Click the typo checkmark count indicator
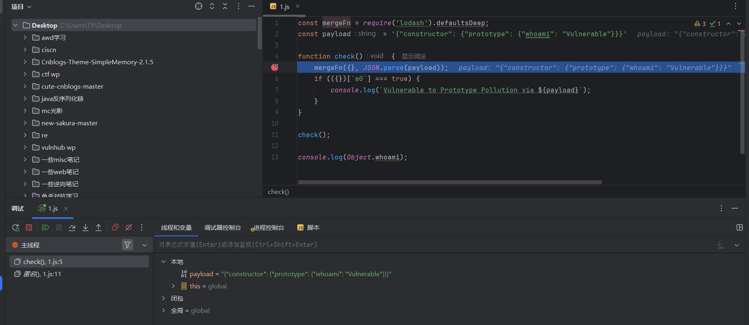This screenshot has width=749, height=325. coord(715,24)
